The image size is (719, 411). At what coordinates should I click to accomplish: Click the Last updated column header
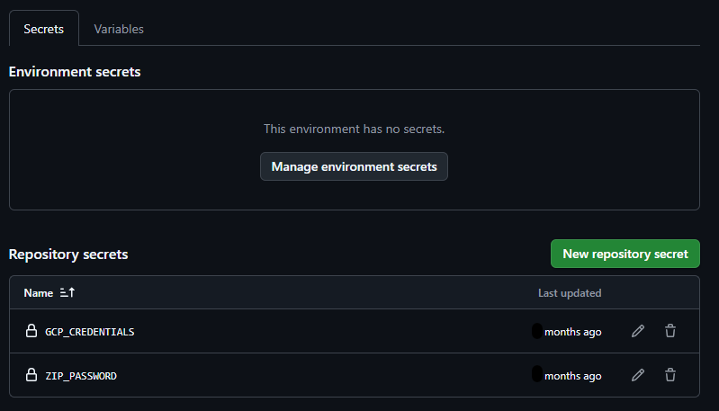pos(570,293)
